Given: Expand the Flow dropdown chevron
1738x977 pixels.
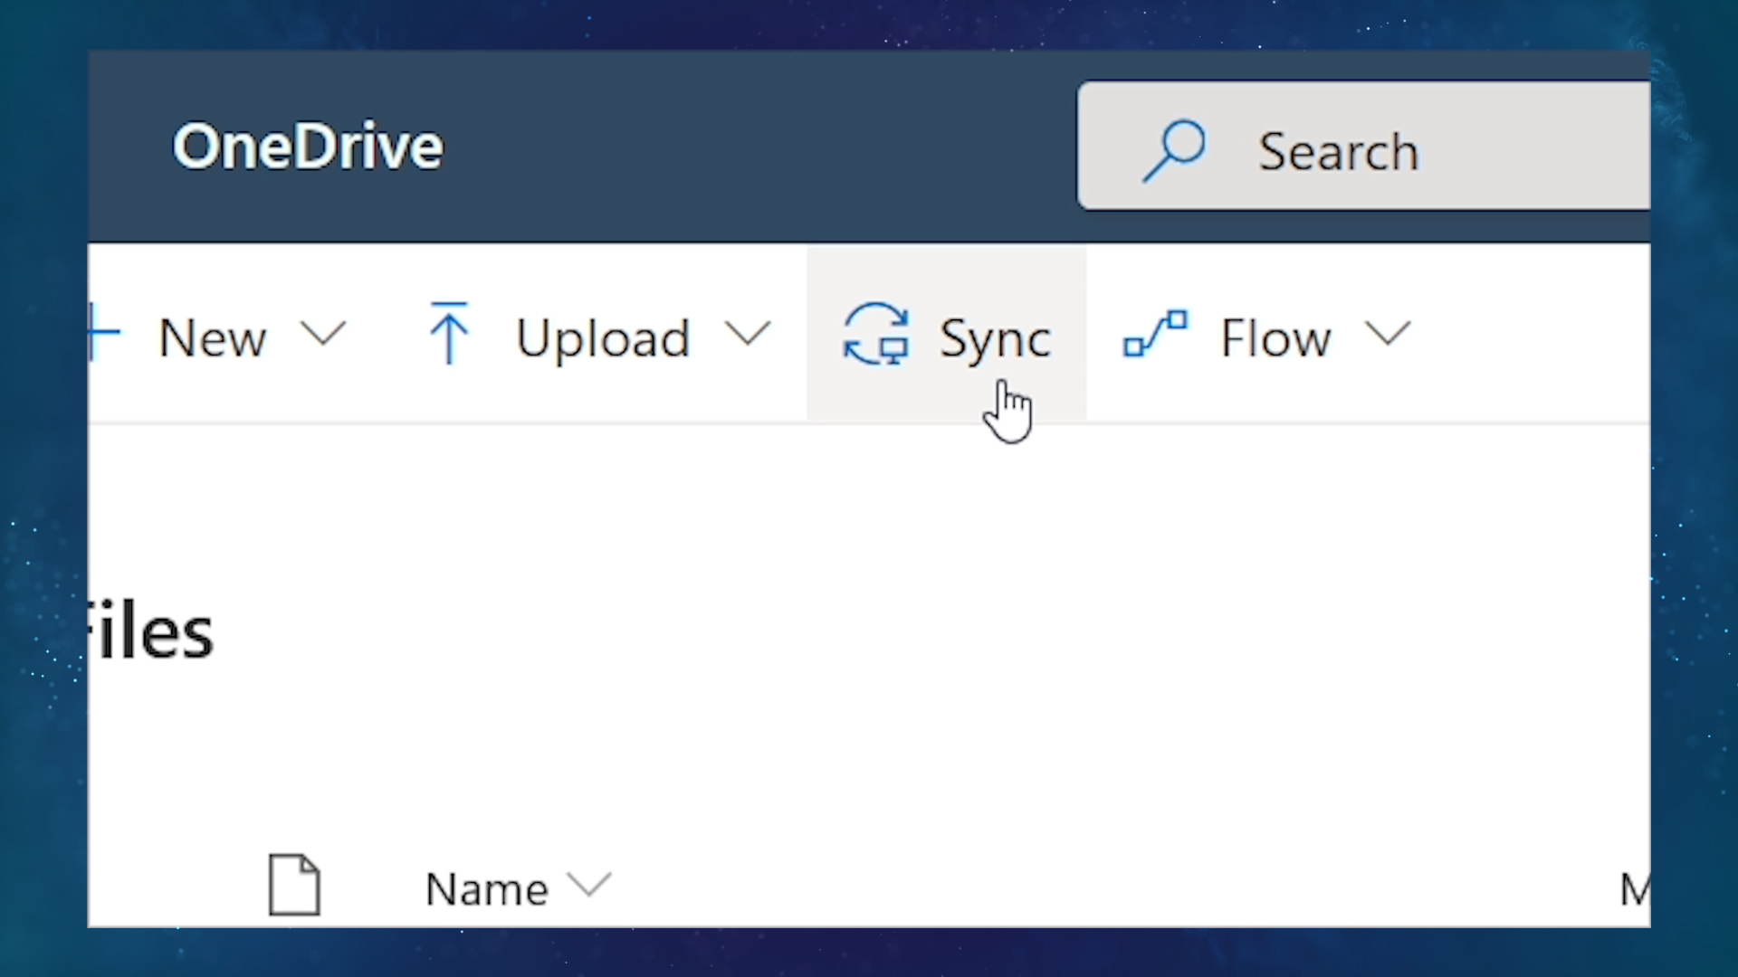Looking at the screenshot, I should (1388, 335).
